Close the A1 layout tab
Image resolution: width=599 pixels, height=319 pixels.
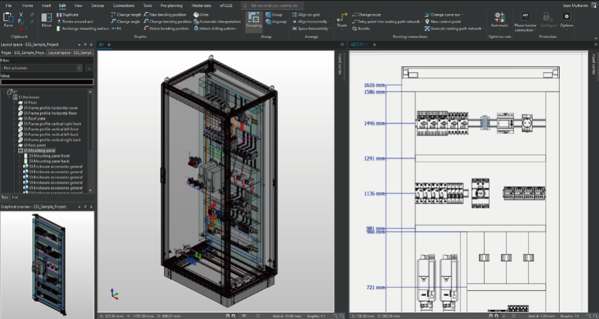coord(109,45)
